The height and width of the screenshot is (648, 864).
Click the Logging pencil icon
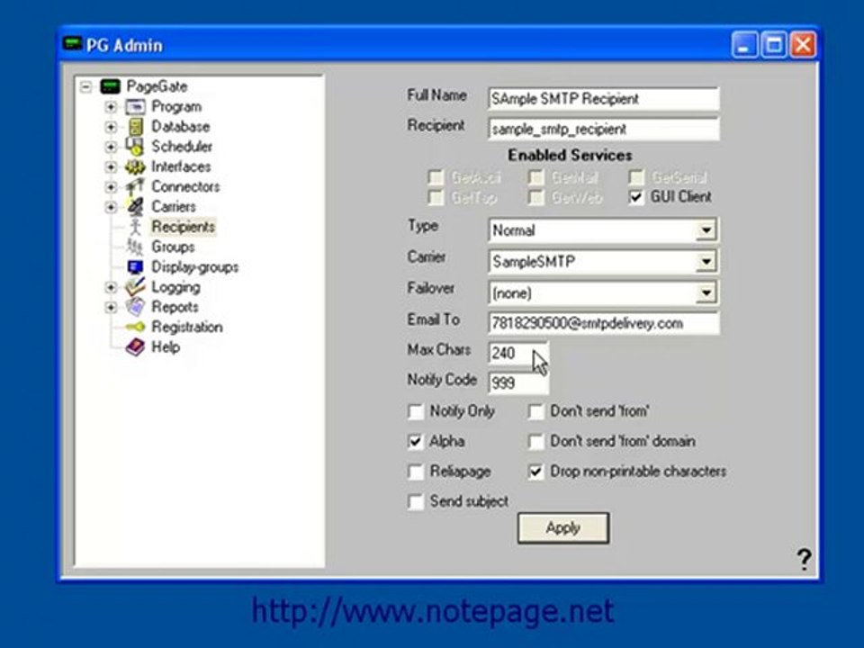(x=135, y=287)
